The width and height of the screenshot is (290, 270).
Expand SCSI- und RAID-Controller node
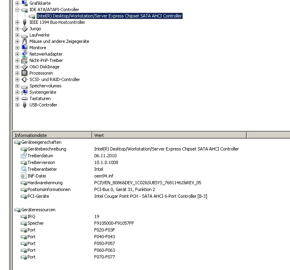[17, 79]
